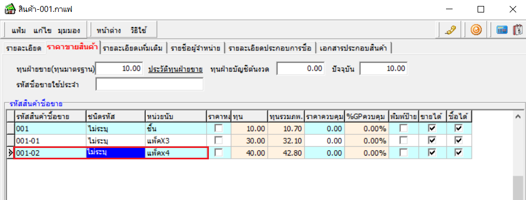Open the ประวัติทุนฝ่ายขาย link

point(175,69)
